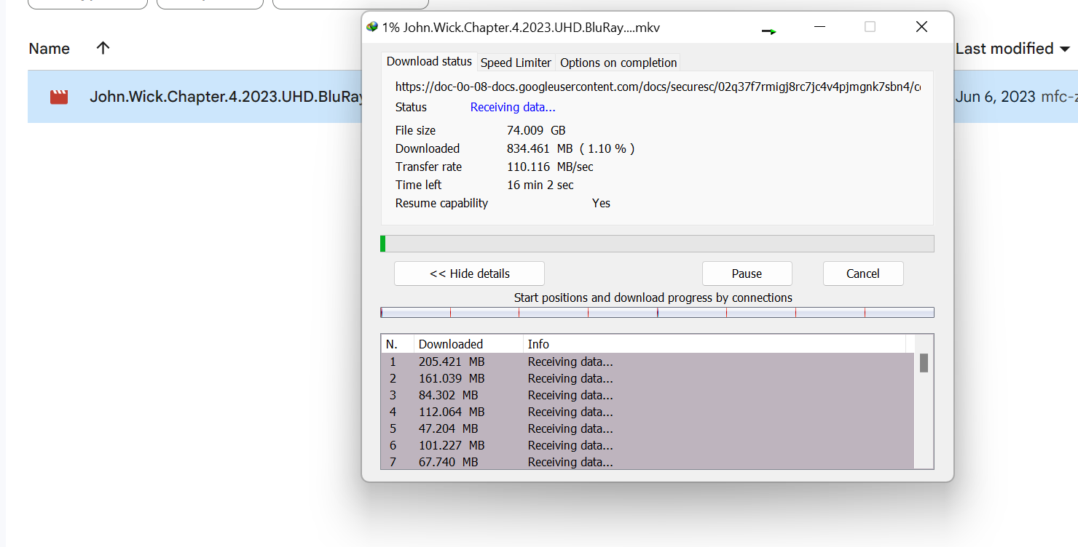Click the Time left label

[418, 185]
